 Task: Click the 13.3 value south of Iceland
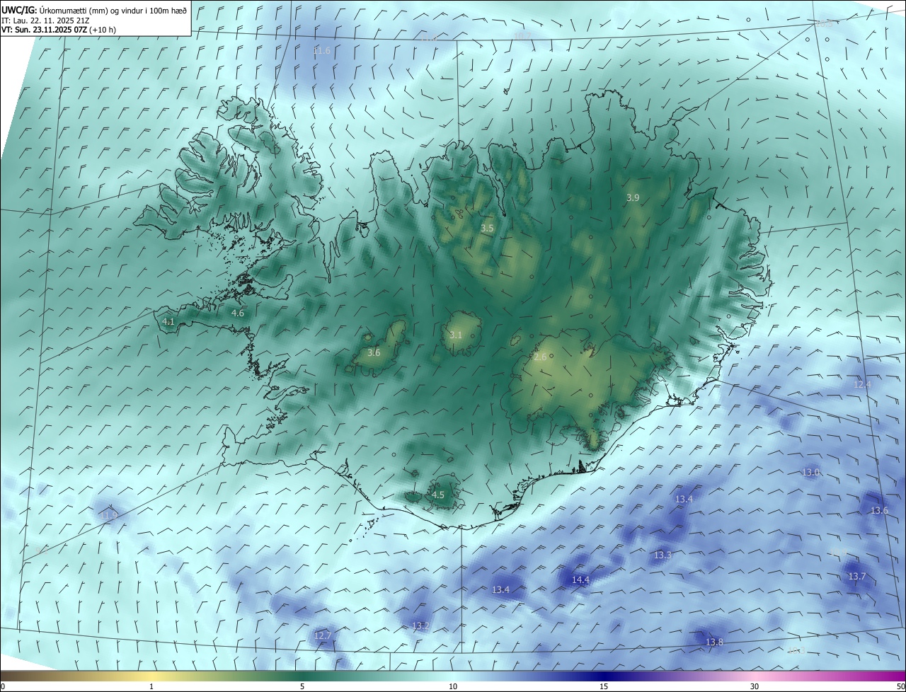pos(663,555)
